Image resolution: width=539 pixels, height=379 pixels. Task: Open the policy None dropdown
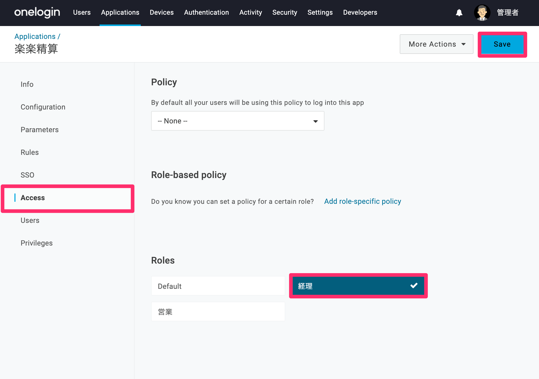[238, 121]
